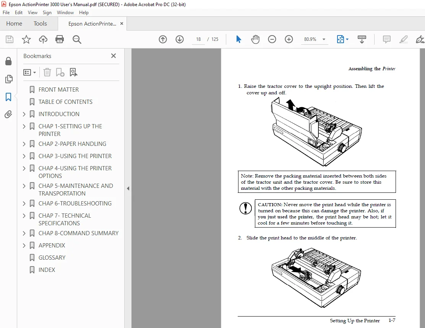Viewport: 425px width, 328px height.
Task: Close the Epson ActionPrinter document tab
Action: click(122, 24)
